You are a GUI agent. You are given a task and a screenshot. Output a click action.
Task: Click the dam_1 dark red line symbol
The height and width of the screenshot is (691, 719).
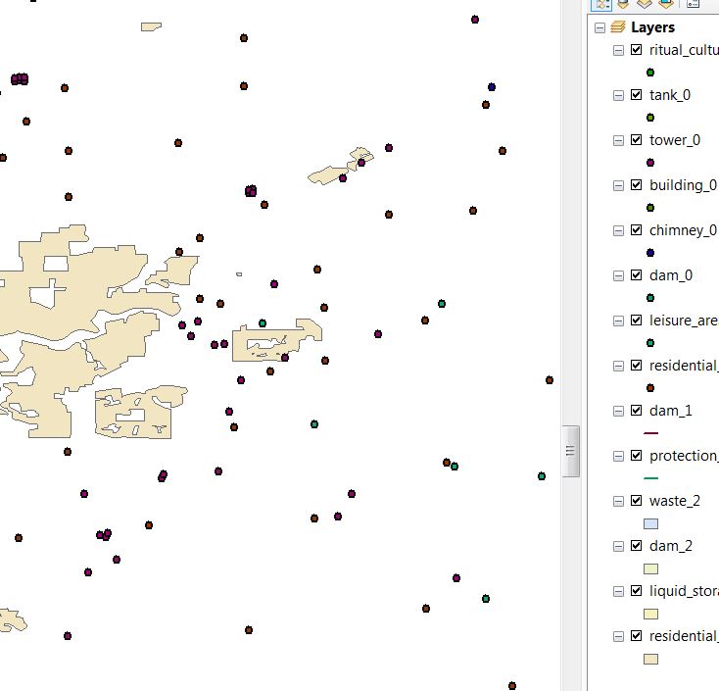pos(650,432)
